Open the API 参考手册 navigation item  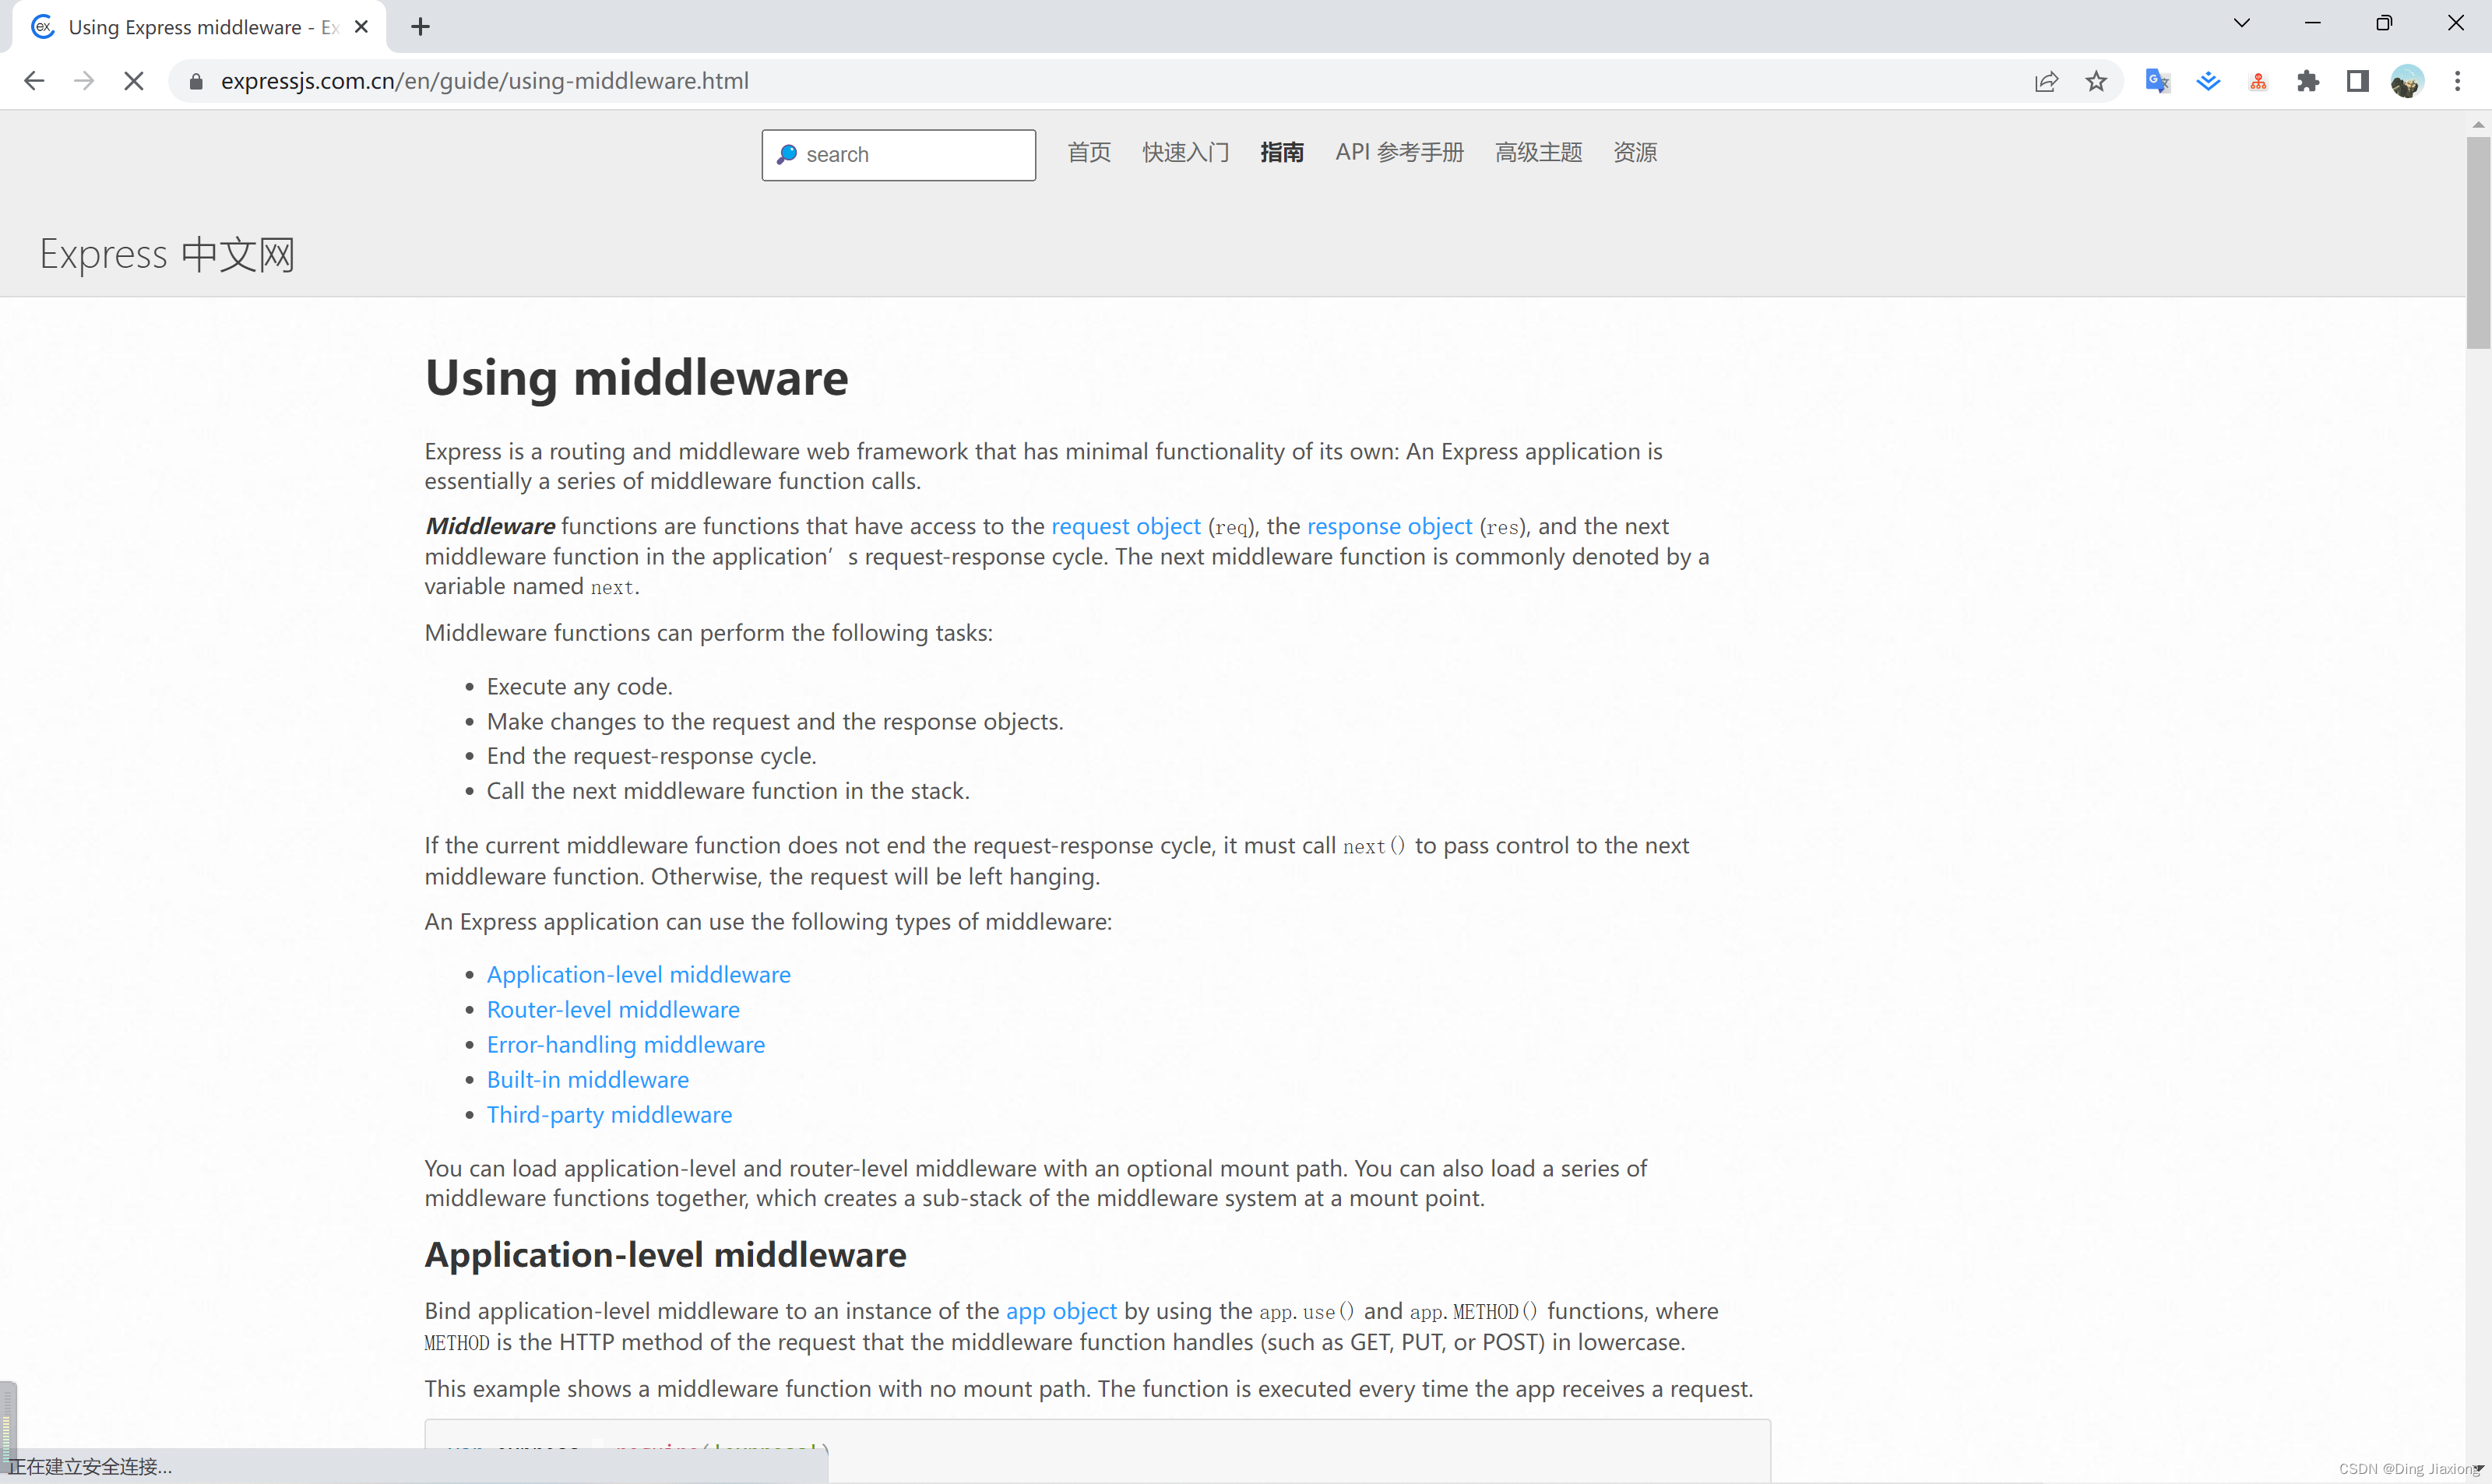[1399, 153]
